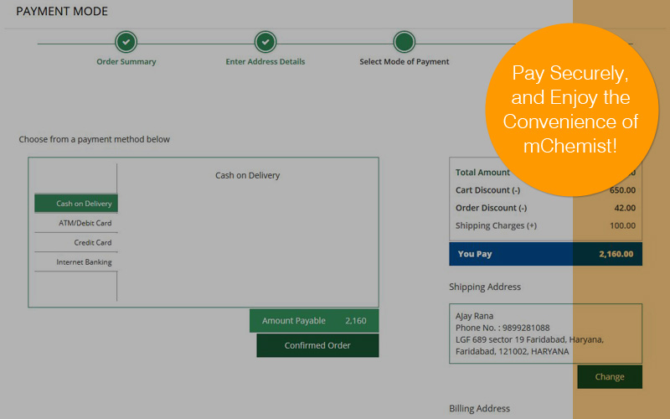Click the Amount Payable 2,160 bar
Screen dimensions: 670x419
click(314, 321)
